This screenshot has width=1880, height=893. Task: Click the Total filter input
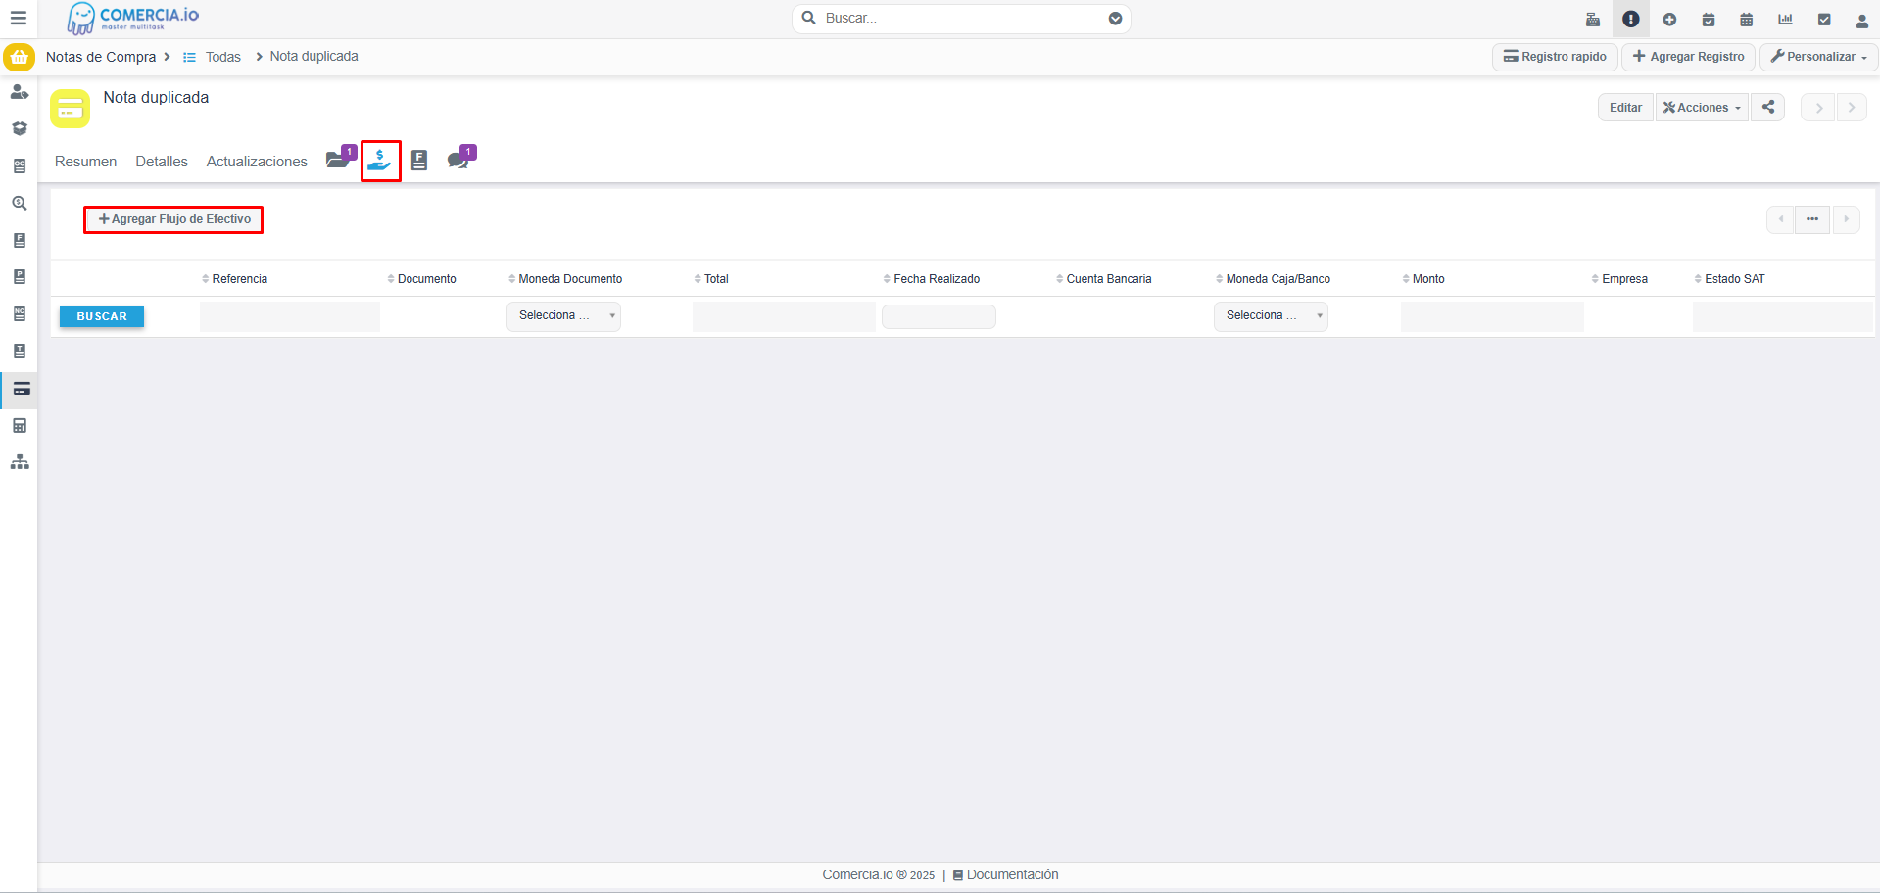[x=784, y=316]
